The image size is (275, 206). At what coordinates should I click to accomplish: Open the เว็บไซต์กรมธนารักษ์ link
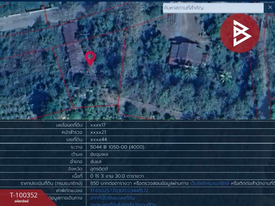(x=210, y=183)
